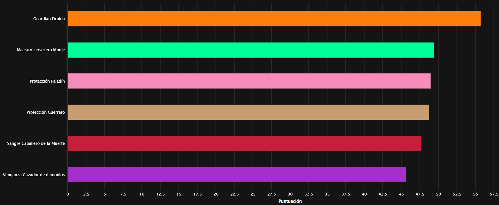Screen dimensions: 499x205
Task: Click the 40 tick label on the axis
Action: [x=364, y=194]
